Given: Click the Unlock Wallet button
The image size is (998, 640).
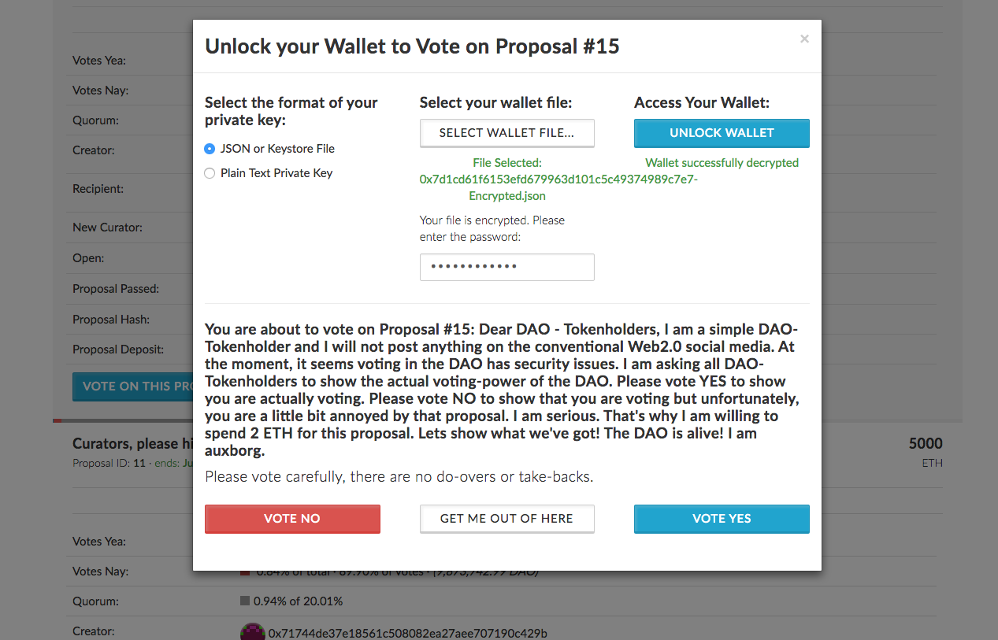Looking at the screenshot, I should point(722,133).
